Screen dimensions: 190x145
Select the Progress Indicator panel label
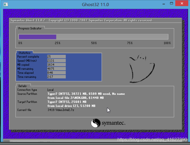click(x=30, y=28)
